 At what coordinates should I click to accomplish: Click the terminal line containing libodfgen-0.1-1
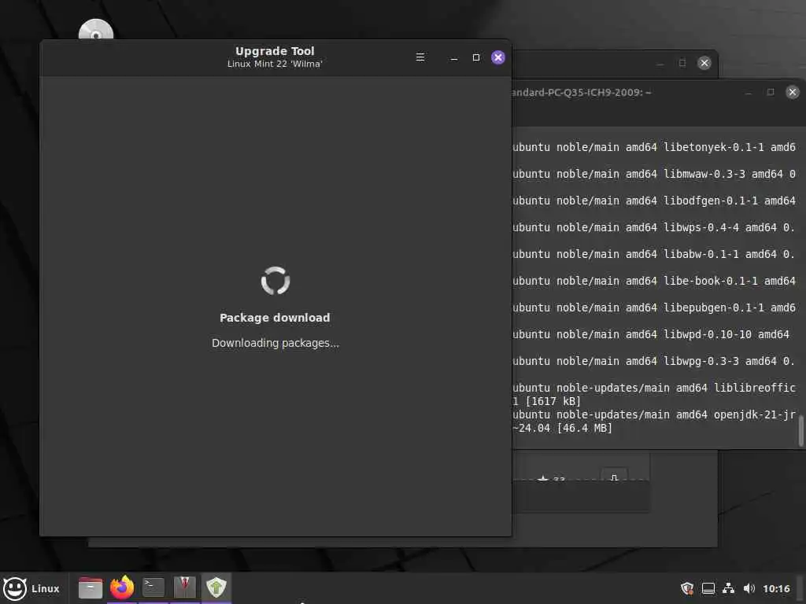pos(654,201)
